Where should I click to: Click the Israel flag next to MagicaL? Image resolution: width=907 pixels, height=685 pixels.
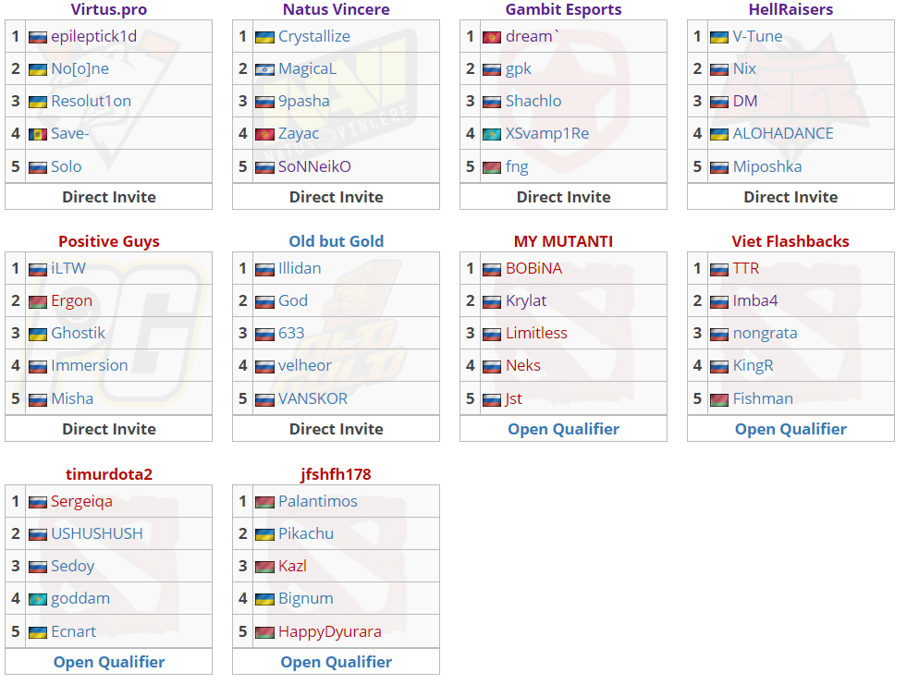[x=265, y=70]
